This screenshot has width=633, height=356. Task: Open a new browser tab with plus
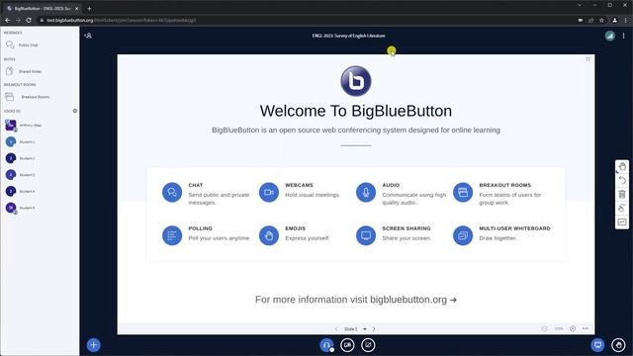(89, 8)
